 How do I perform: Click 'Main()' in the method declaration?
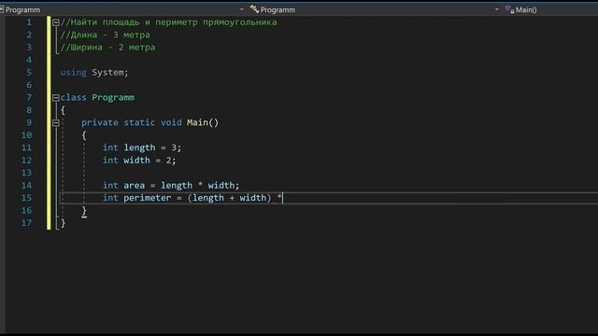click(x=203, y=122)
